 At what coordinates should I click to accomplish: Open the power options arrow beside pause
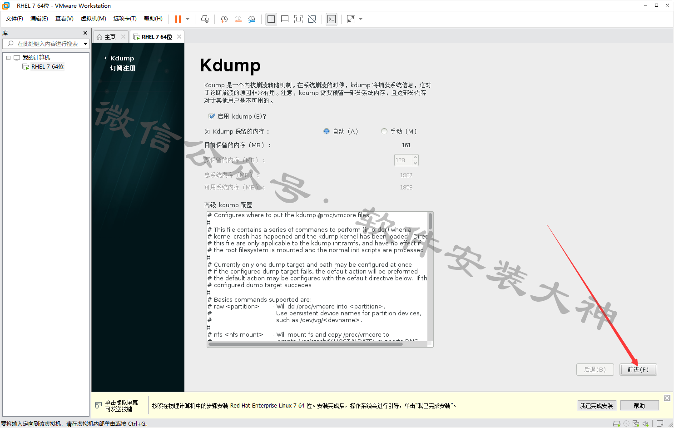point(188,19)
